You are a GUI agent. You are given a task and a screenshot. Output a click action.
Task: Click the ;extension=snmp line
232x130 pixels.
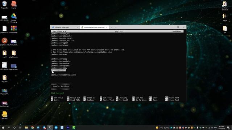click(59, 54)
